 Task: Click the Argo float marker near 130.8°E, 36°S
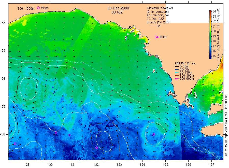[x=69, y=135]
